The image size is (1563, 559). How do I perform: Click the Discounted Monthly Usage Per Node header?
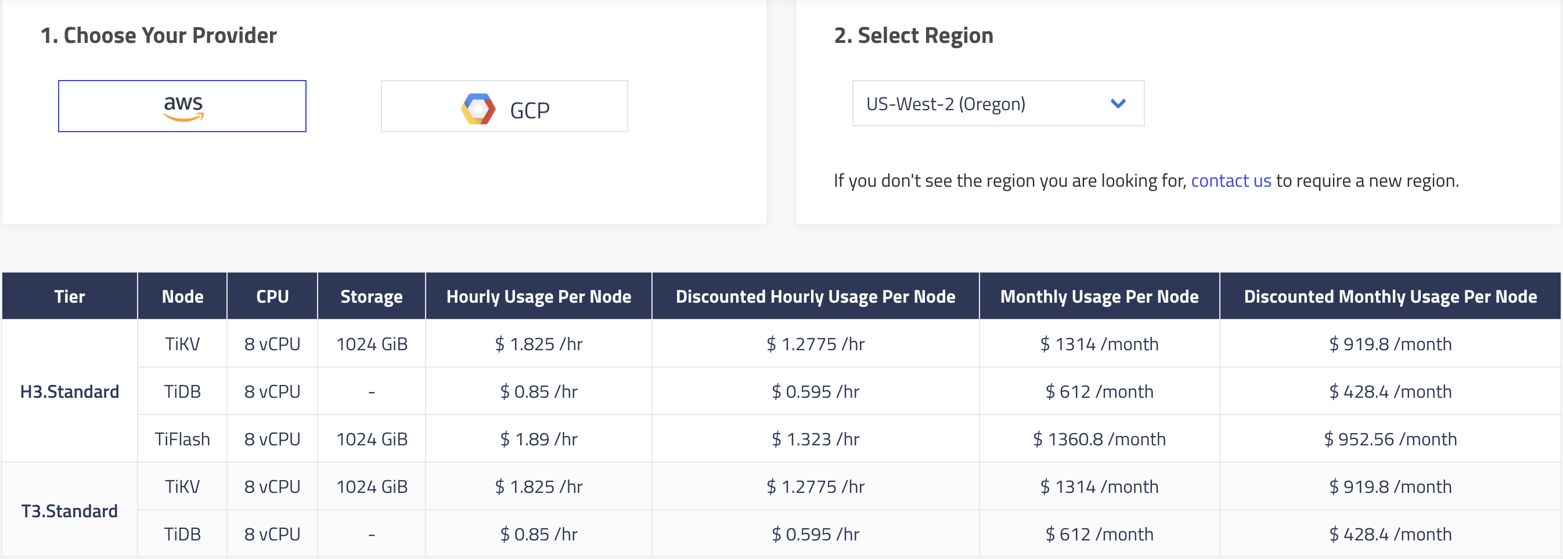[x=1390, y=296]
